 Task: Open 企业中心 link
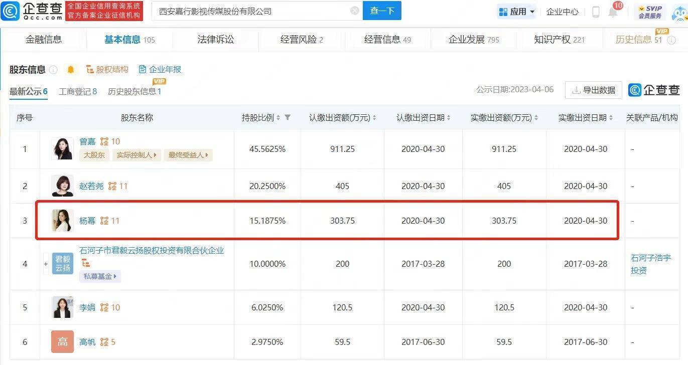[562, 12]
